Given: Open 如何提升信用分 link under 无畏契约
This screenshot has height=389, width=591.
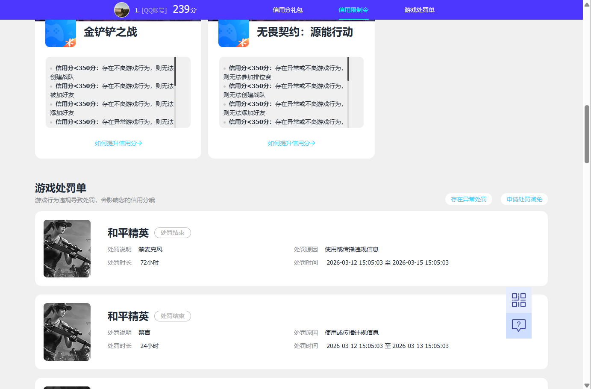Looking at the screenshot, I should pos(291,143).
